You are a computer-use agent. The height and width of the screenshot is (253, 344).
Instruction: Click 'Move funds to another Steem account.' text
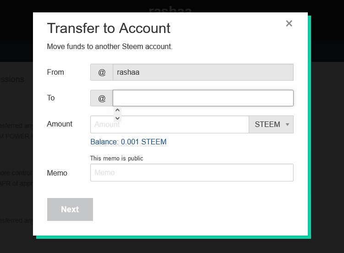click(109, 46)
